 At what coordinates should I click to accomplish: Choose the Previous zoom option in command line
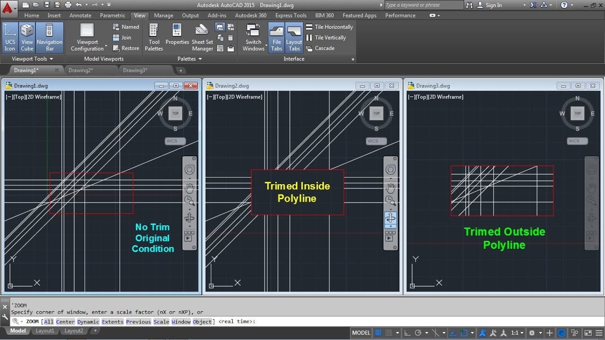pos(138,322)
